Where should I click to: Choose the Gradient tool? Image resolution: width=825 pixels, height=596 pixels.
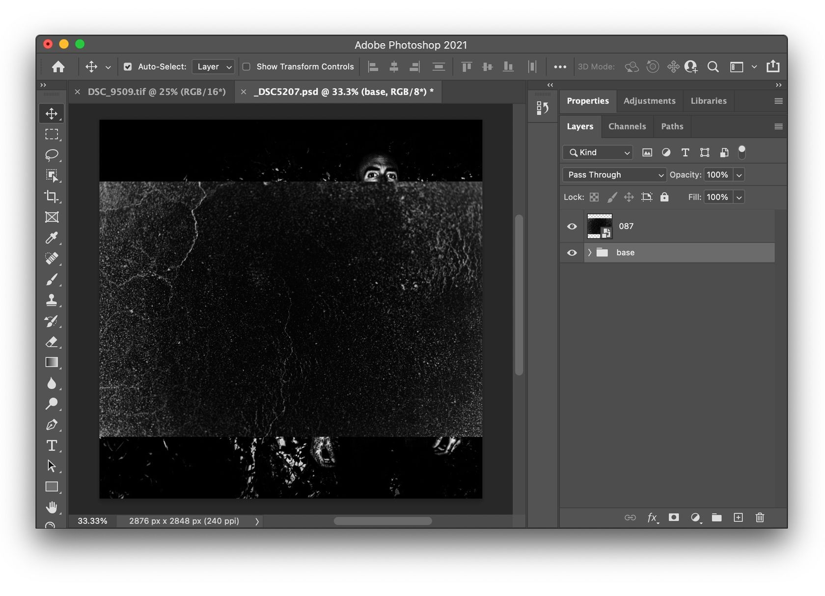point(52,363)
